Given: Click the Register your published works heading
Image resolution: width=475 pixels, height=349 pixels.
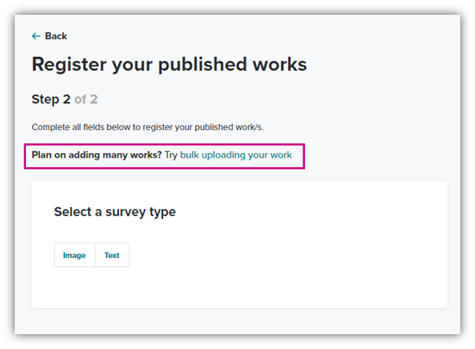Looking at the screenshot, I should click(x=169, y=64).
